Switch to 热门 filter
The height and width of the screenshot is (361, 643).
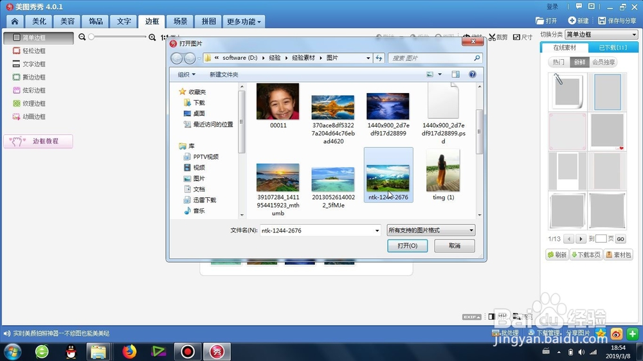[x=559, y=62]
